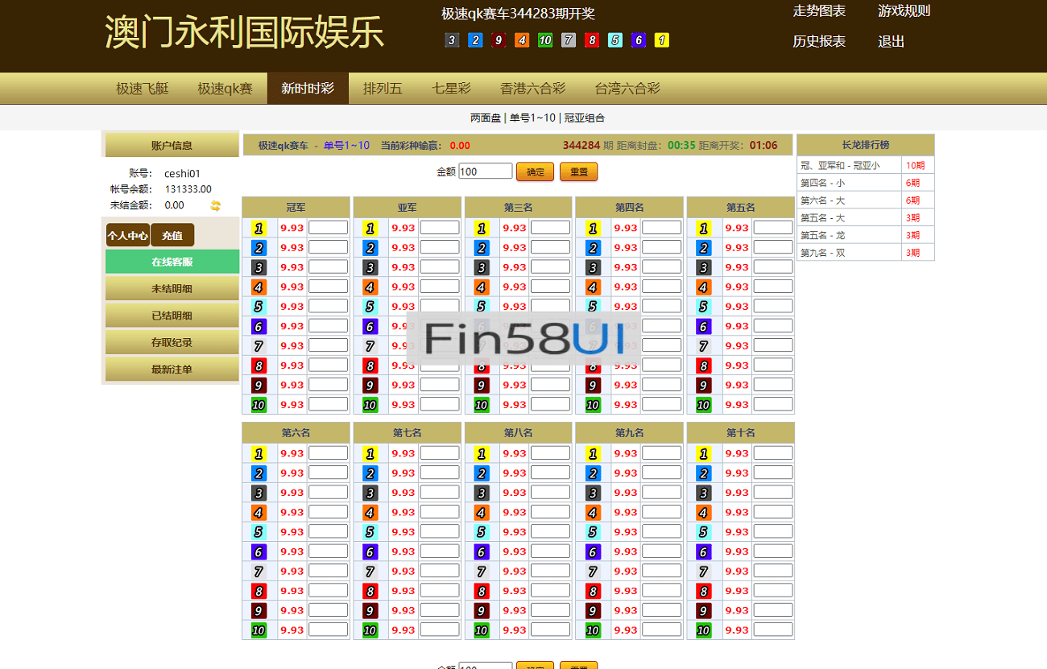Select number ball 1 in the 冠军 column
Screen dimensions: 1047x669
pos(259,228)
